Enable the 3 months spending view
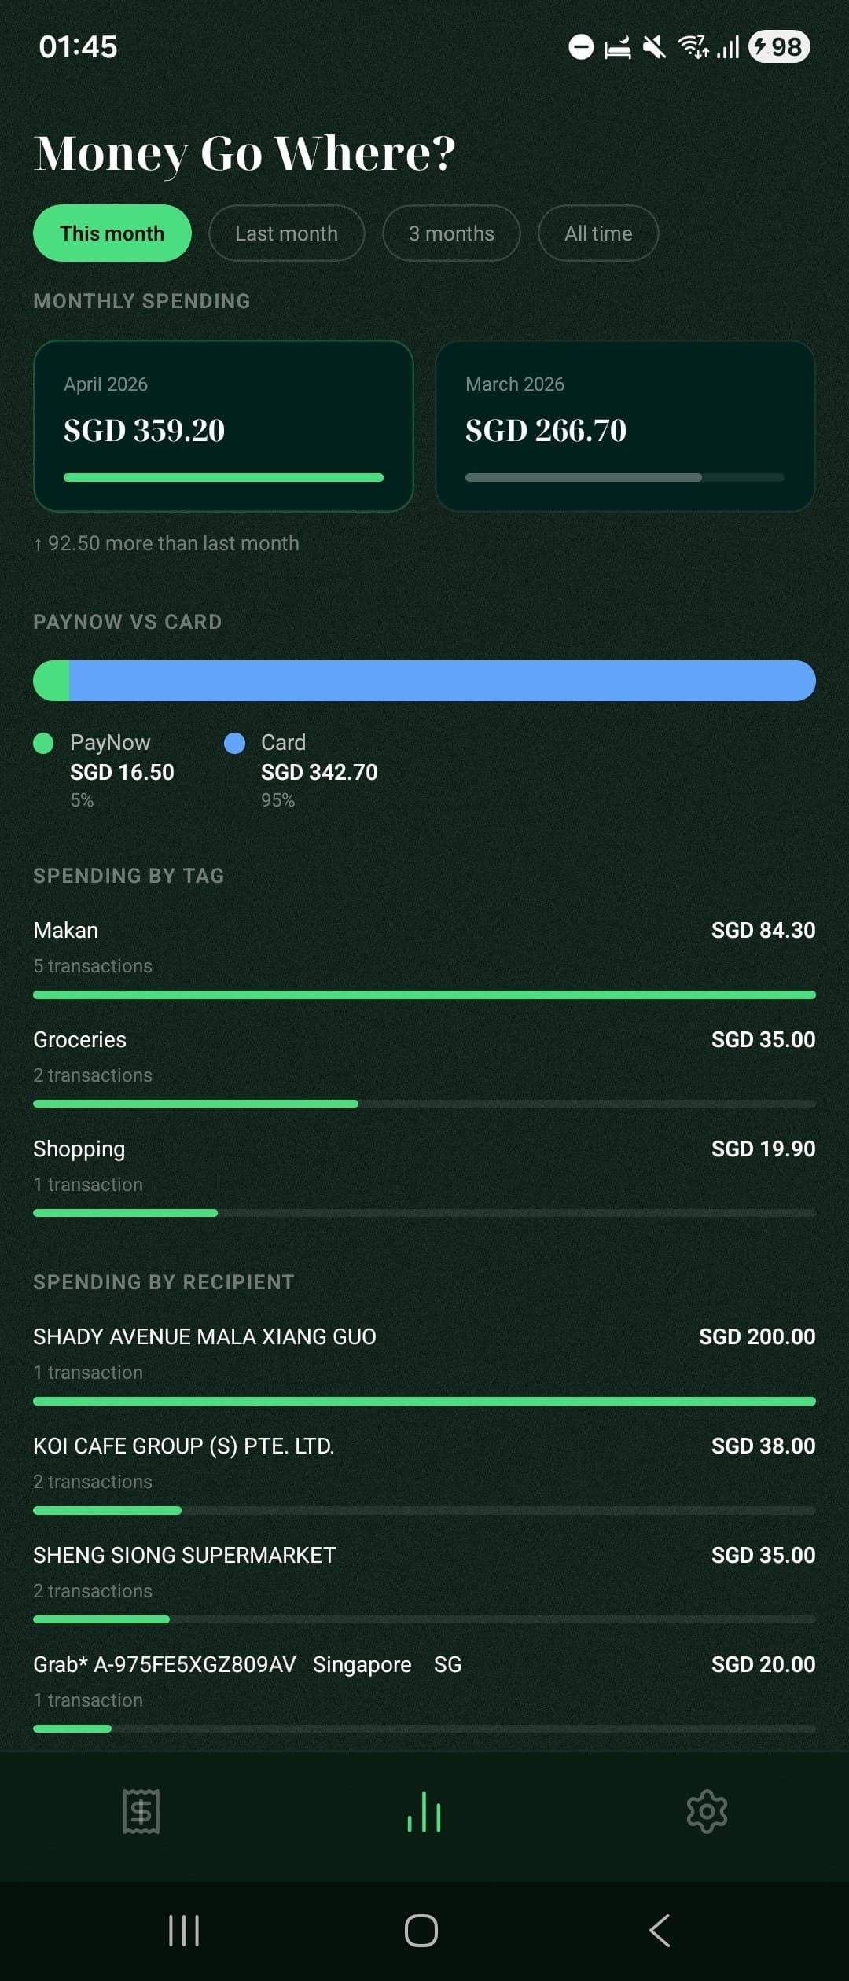This screenshot has height=1981, width=849. point(450,233)
